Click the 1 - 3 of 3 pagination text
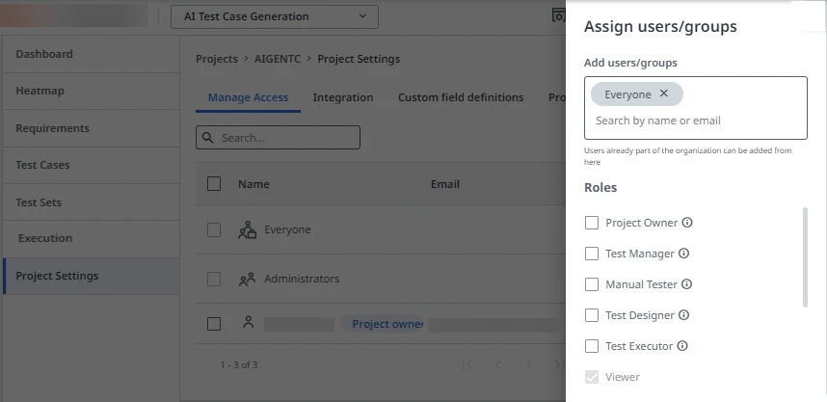The image size is (827, 402). tap(239, 365)
